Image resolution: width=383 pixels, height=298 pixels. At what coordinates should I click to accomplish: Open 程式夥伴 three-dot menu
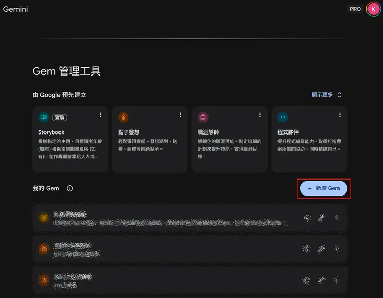point(340,115)
